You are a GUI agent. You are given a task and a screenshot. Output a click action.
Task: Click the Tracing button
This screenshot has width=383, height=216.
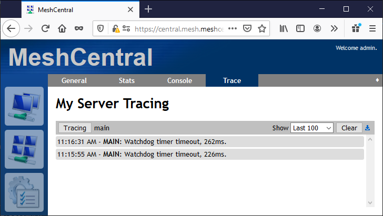pos(75,128)
